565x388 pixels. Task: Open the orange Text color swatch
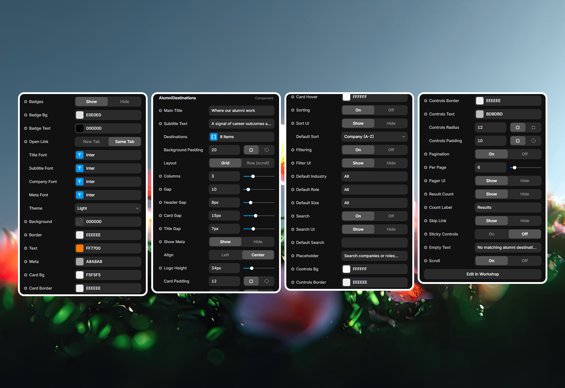pyautogui.click(x=80, y=248)
